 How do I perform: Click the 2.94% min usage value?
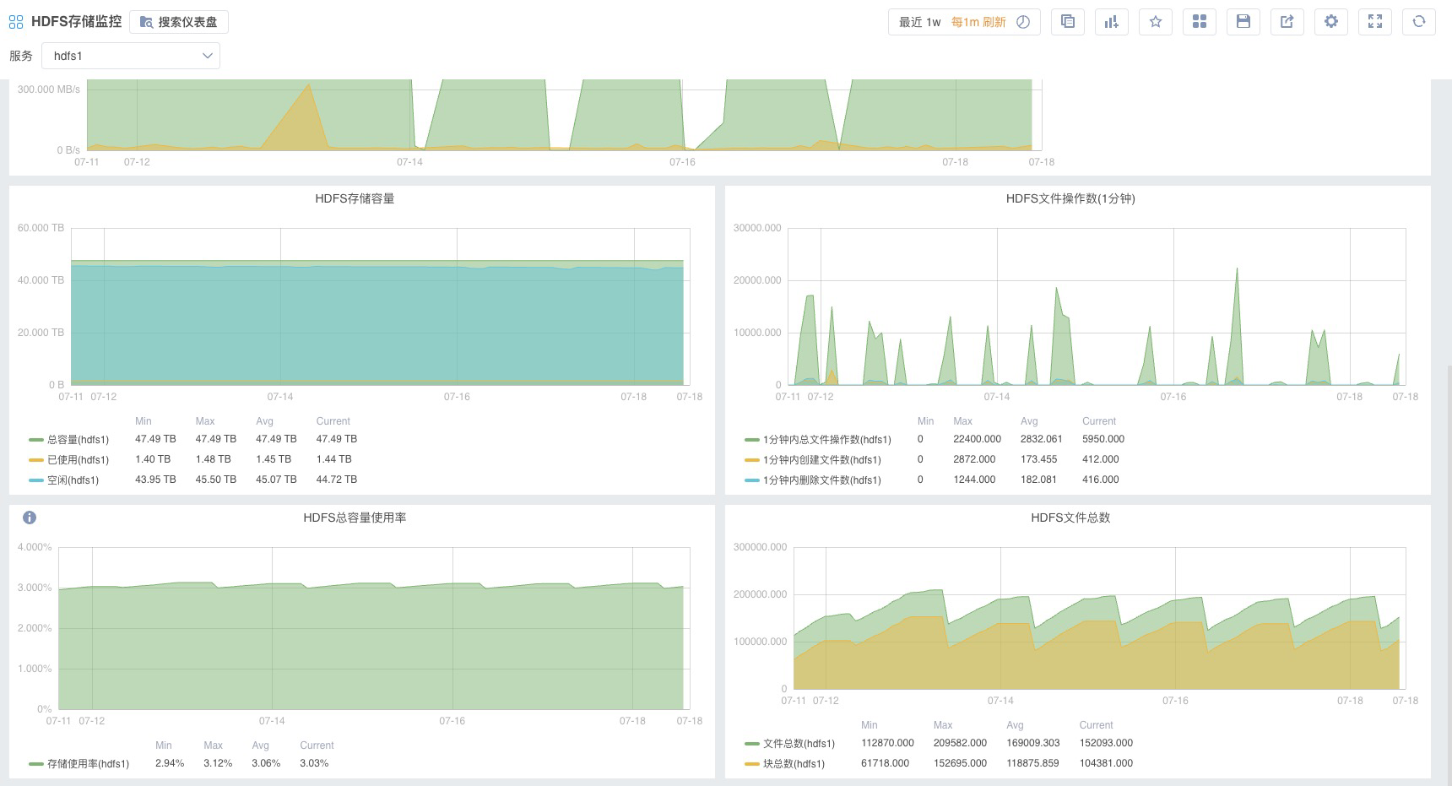170,763
